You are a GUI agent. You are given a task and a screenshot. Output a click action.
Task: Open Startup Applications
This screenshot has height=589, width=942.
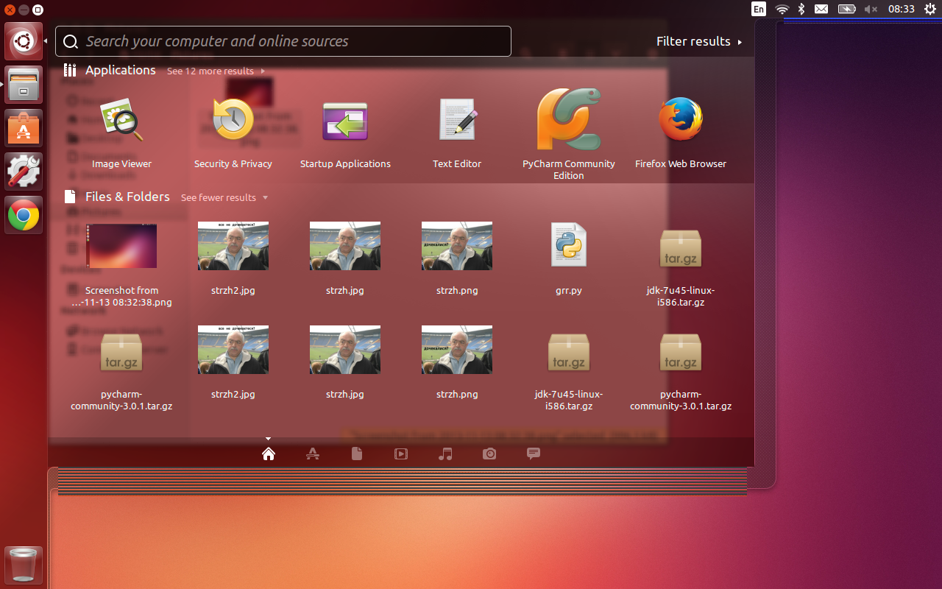tap(345, 122)
